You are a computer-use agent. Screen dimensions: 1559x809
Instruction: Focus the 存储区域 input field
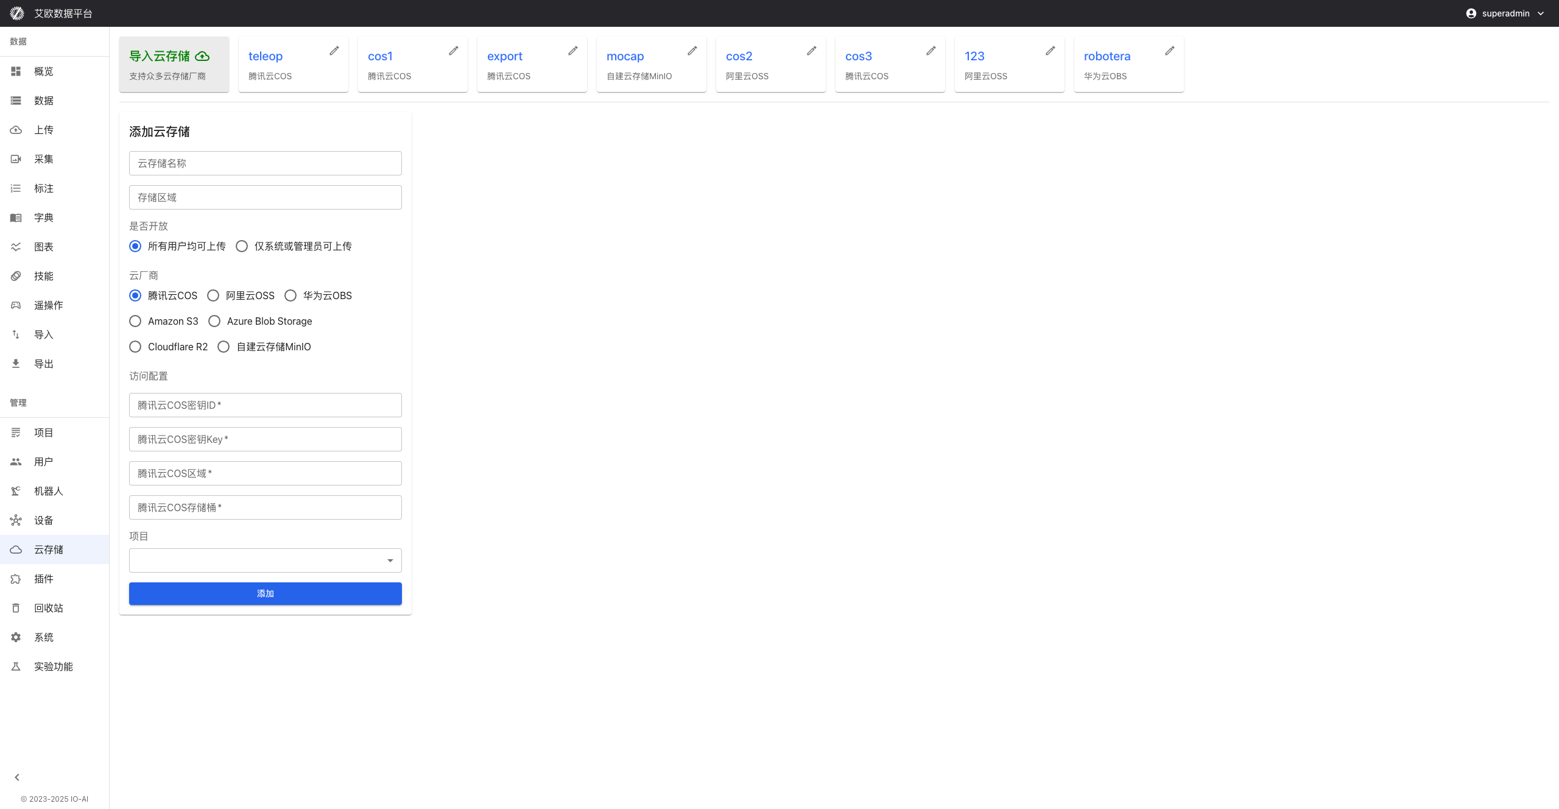click(x=266, y=197)
